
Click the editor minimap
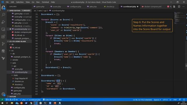click(x=179, y=18)
